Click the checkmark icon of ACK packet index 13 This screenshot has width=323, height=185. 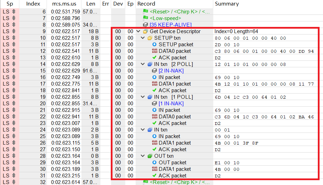tap(154, 57)
